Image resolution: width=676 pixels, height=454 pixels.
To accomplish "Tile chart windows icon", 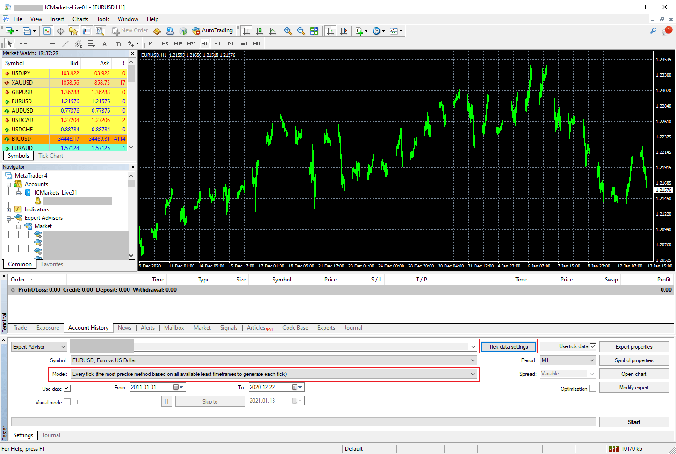I will point(314,31).
